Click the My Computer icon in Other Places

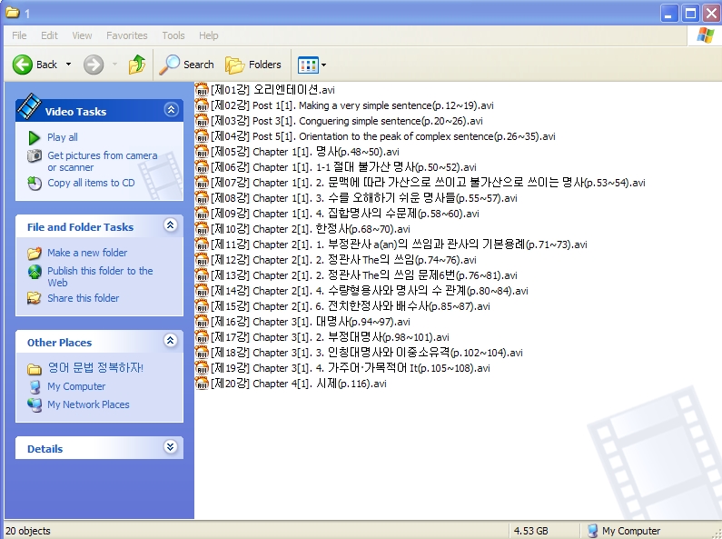35,387
